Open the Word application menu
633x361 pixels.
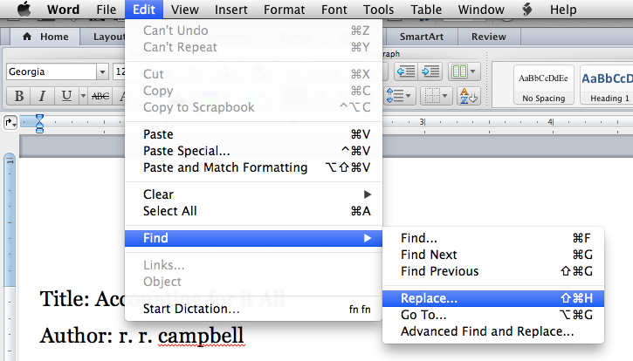point(64,9)
